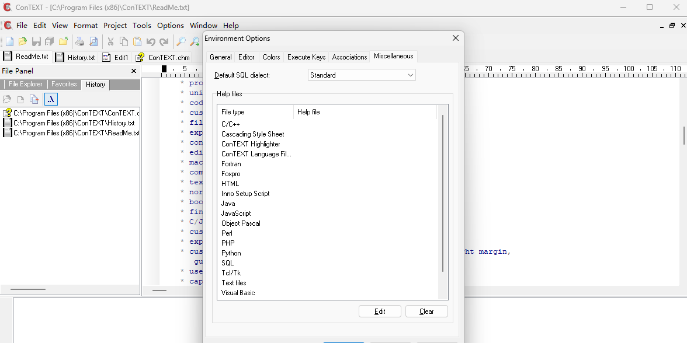Select C/C++ in help files list
This screenshot has height=343, width=687.
click(230, 124)
